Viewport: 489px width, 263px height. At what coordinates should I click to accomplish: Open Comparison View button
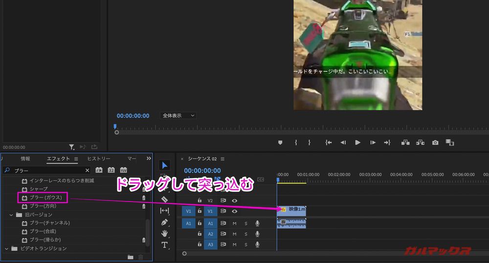click(x=450, y=142)
